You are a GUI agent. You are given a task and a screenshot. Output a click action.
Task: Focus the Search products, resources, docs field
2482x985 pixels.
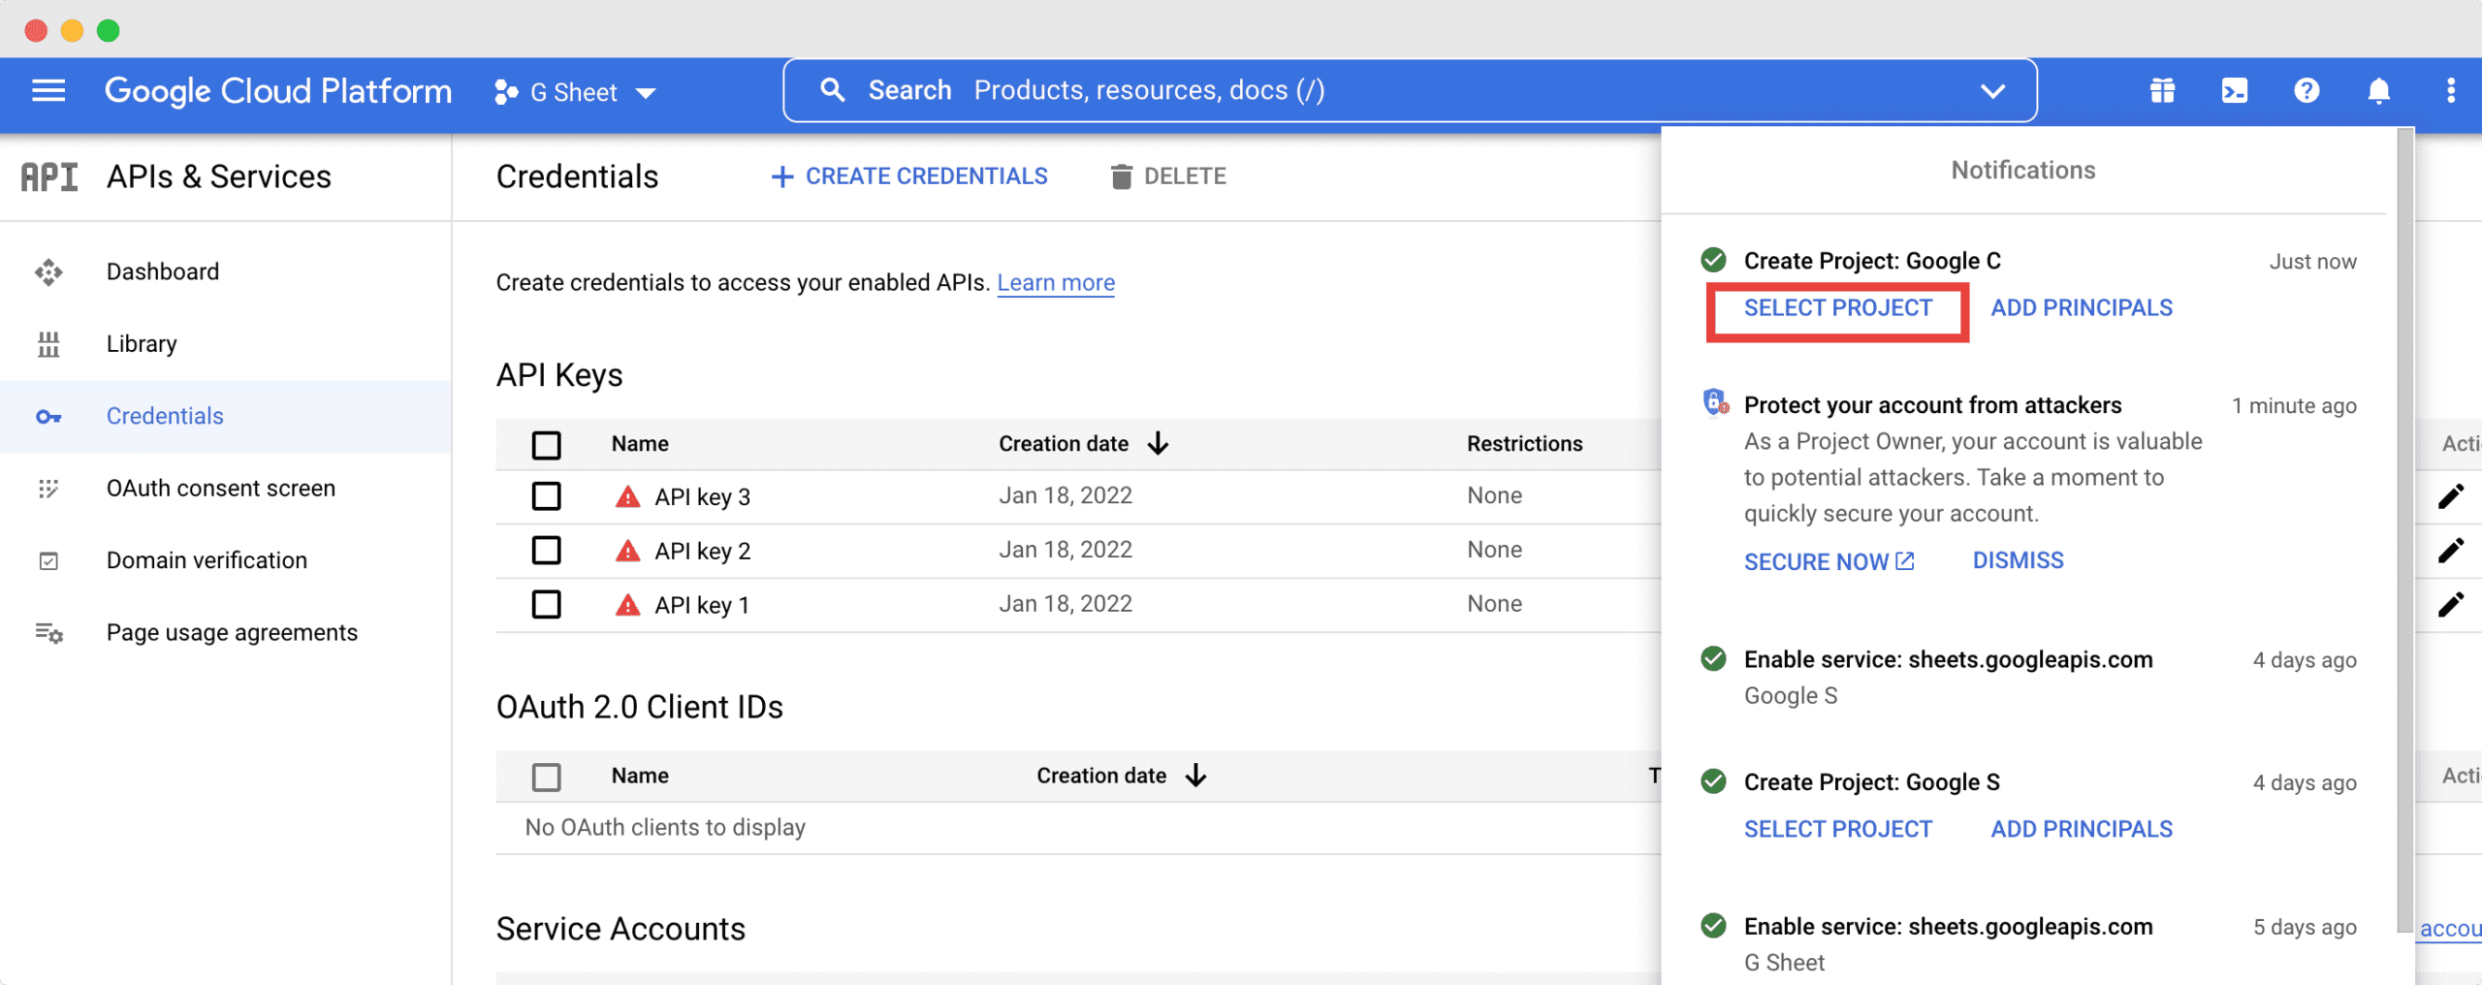click(x=1410, y=90)
